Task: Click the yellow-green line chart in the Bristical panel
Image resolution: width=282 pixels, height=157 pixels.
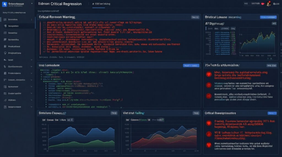Action: pyautogui.click(x=258, y=42)
